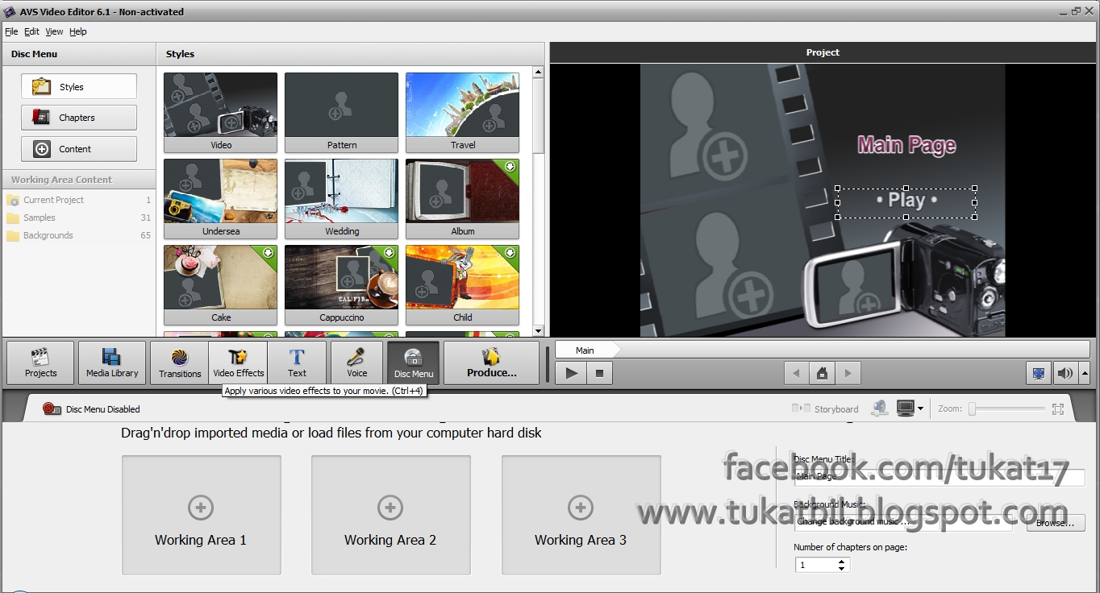Open the Help menu

coord(77,31)
